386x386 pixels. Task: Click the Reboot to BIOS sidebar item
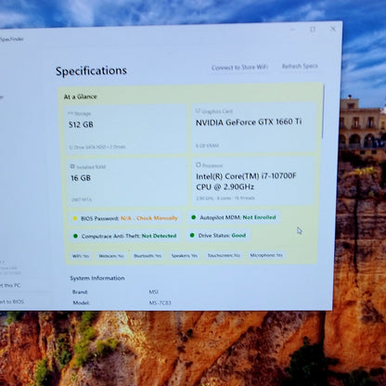tap(12, 302)
